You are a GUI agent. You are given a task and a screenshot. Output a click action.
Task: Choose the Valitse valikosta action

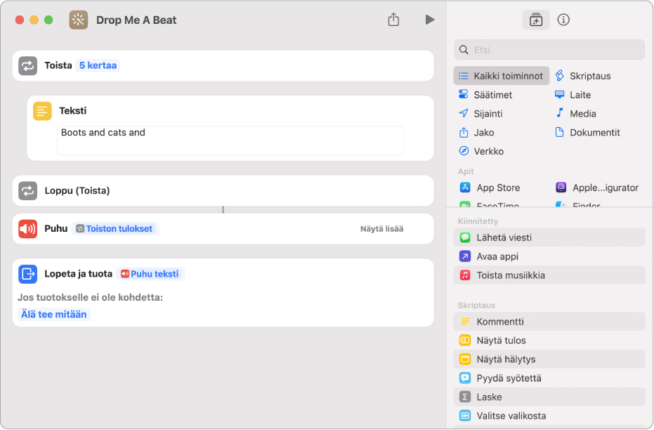click(549, 416)
